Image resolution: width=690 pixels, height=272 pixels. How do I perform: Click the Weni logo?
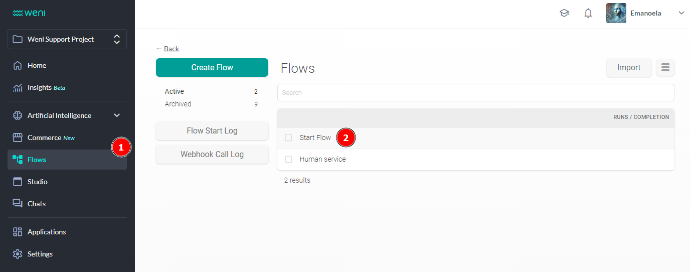tap(29, 13)
